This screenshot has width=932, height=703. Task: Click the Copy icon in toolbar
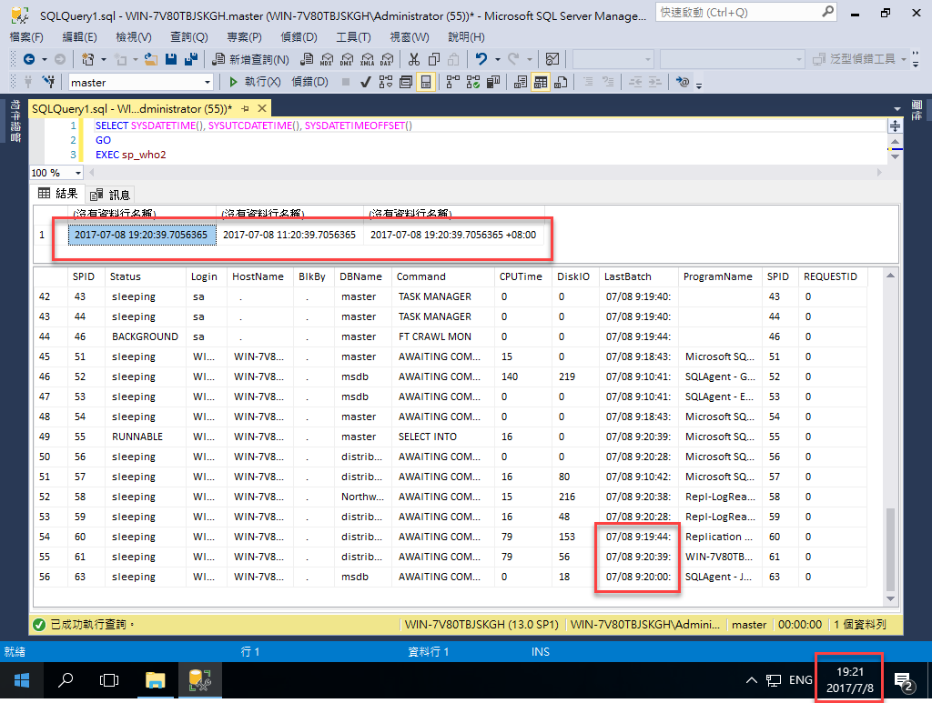[x=434, y=59]
